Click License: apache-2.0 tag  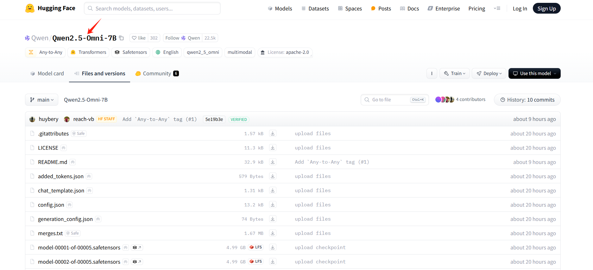point(285,52)
